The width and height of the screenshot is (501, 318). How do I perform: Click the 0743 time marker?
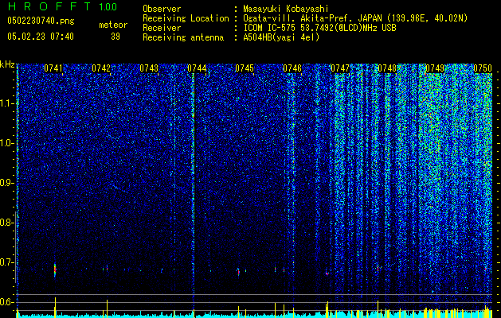click(149, 68)
